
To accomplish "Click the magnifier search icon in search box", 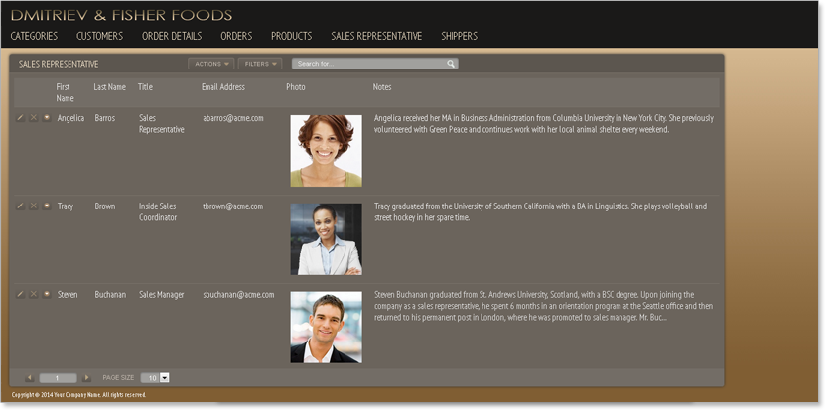I will click(x=451, y=64).
